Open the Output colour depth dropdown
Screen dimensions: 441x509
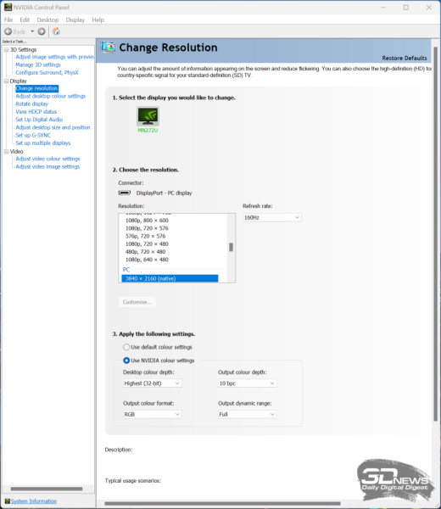click(248, 383)
